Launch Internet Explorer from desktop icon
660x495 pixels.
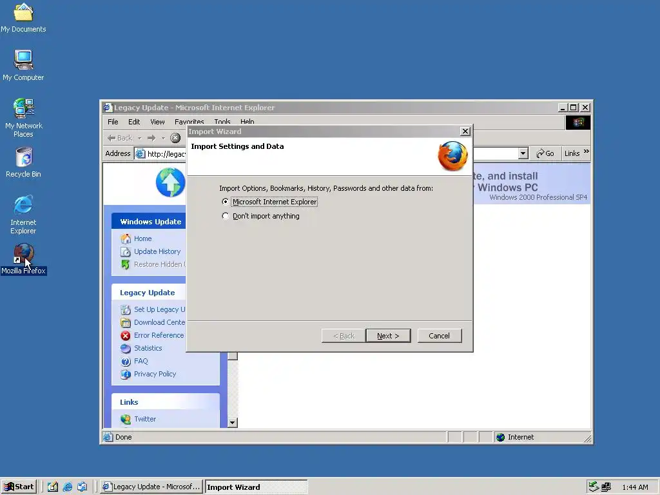pos(23,214)
